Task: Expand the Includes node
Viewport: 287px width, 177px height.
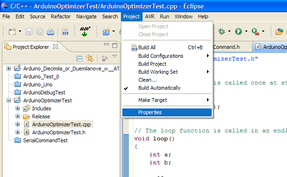Action: coord(17,108)
